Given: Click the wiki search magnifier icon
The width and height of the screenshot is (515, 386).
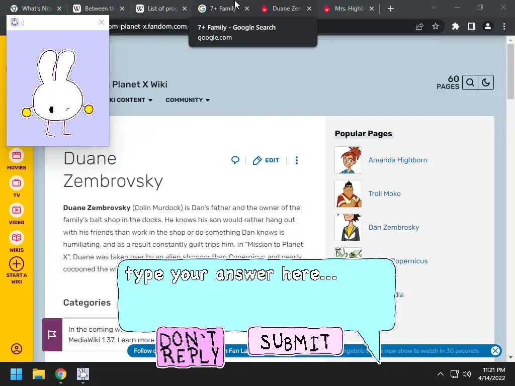Looking at the screenshot, I should (470, 82).
